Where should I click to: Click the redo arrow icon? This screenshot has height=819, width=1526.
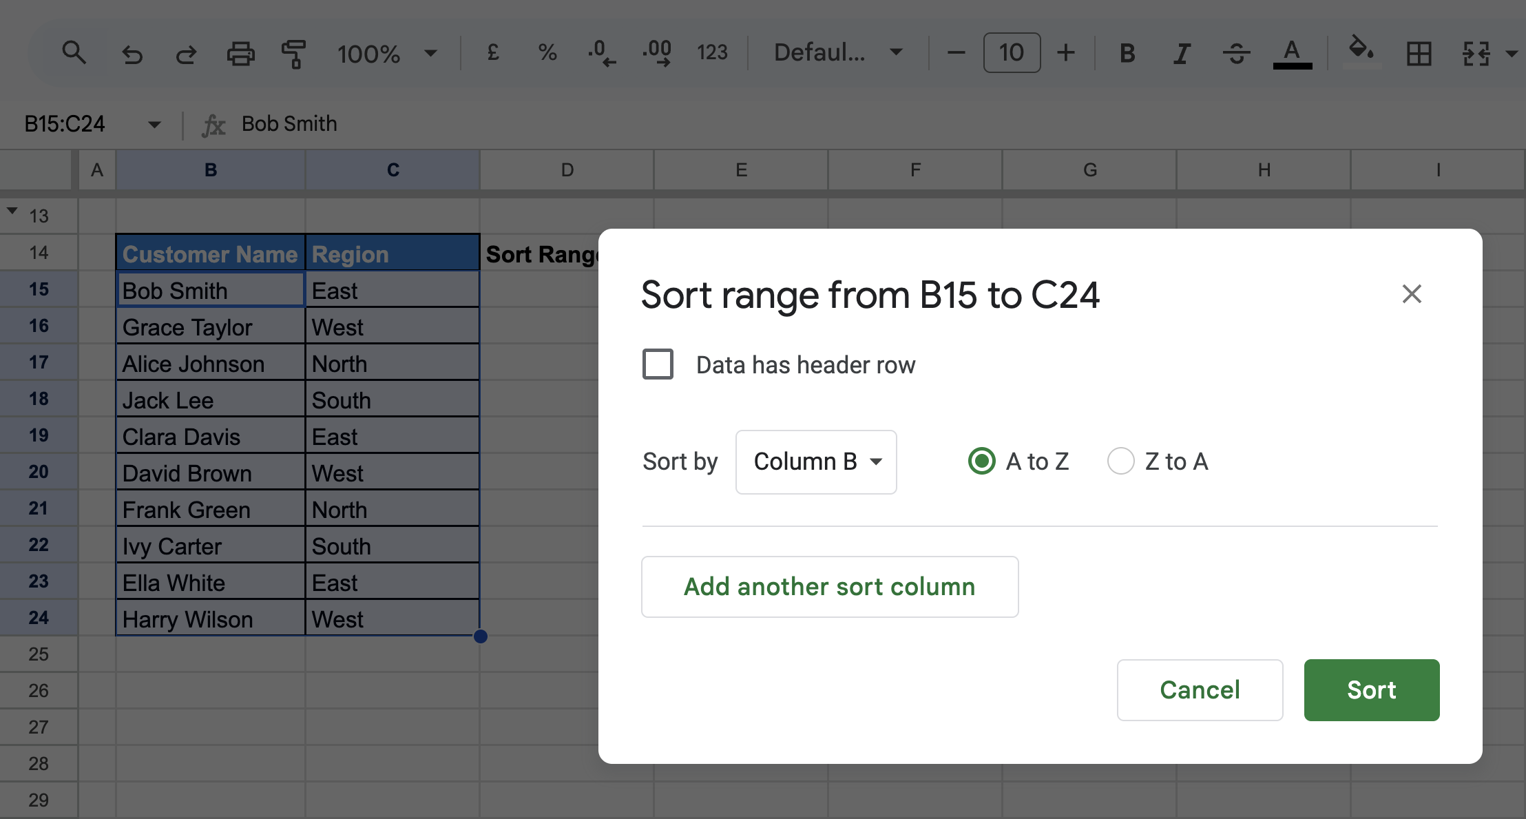pyautogui.click(x=185, y=53)
